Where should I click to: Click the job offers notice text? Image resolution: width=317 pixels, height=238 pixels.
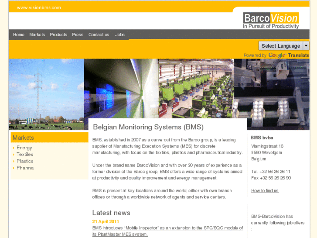pyautogui.click(x=278, y=223)
